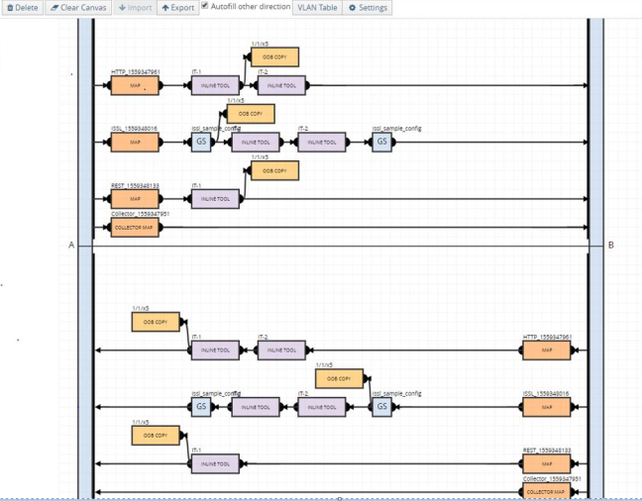The height and width of the screenshot is (501, 642).
Task: Click the Clear Canvas eraser icon
Action: click(53, 8)
